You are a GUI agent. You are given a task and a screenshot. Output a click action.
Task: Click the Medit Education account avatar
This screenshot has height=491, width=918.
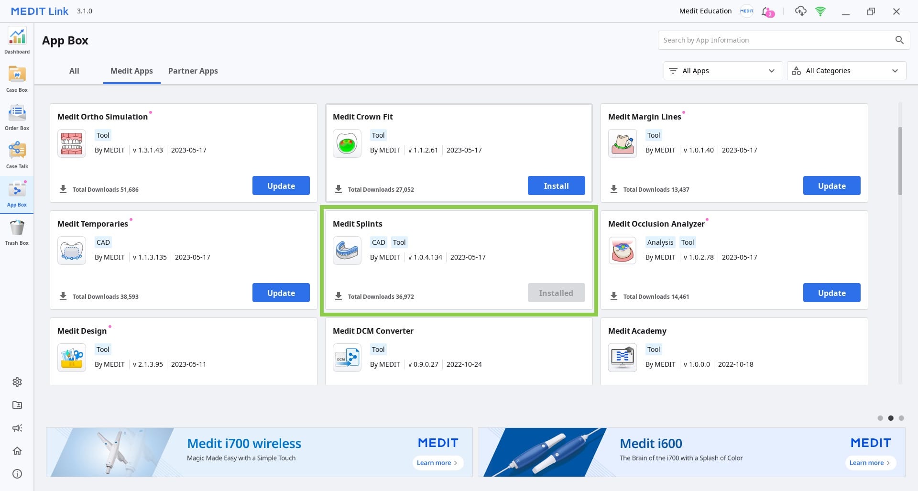click(x=747, y=11)
